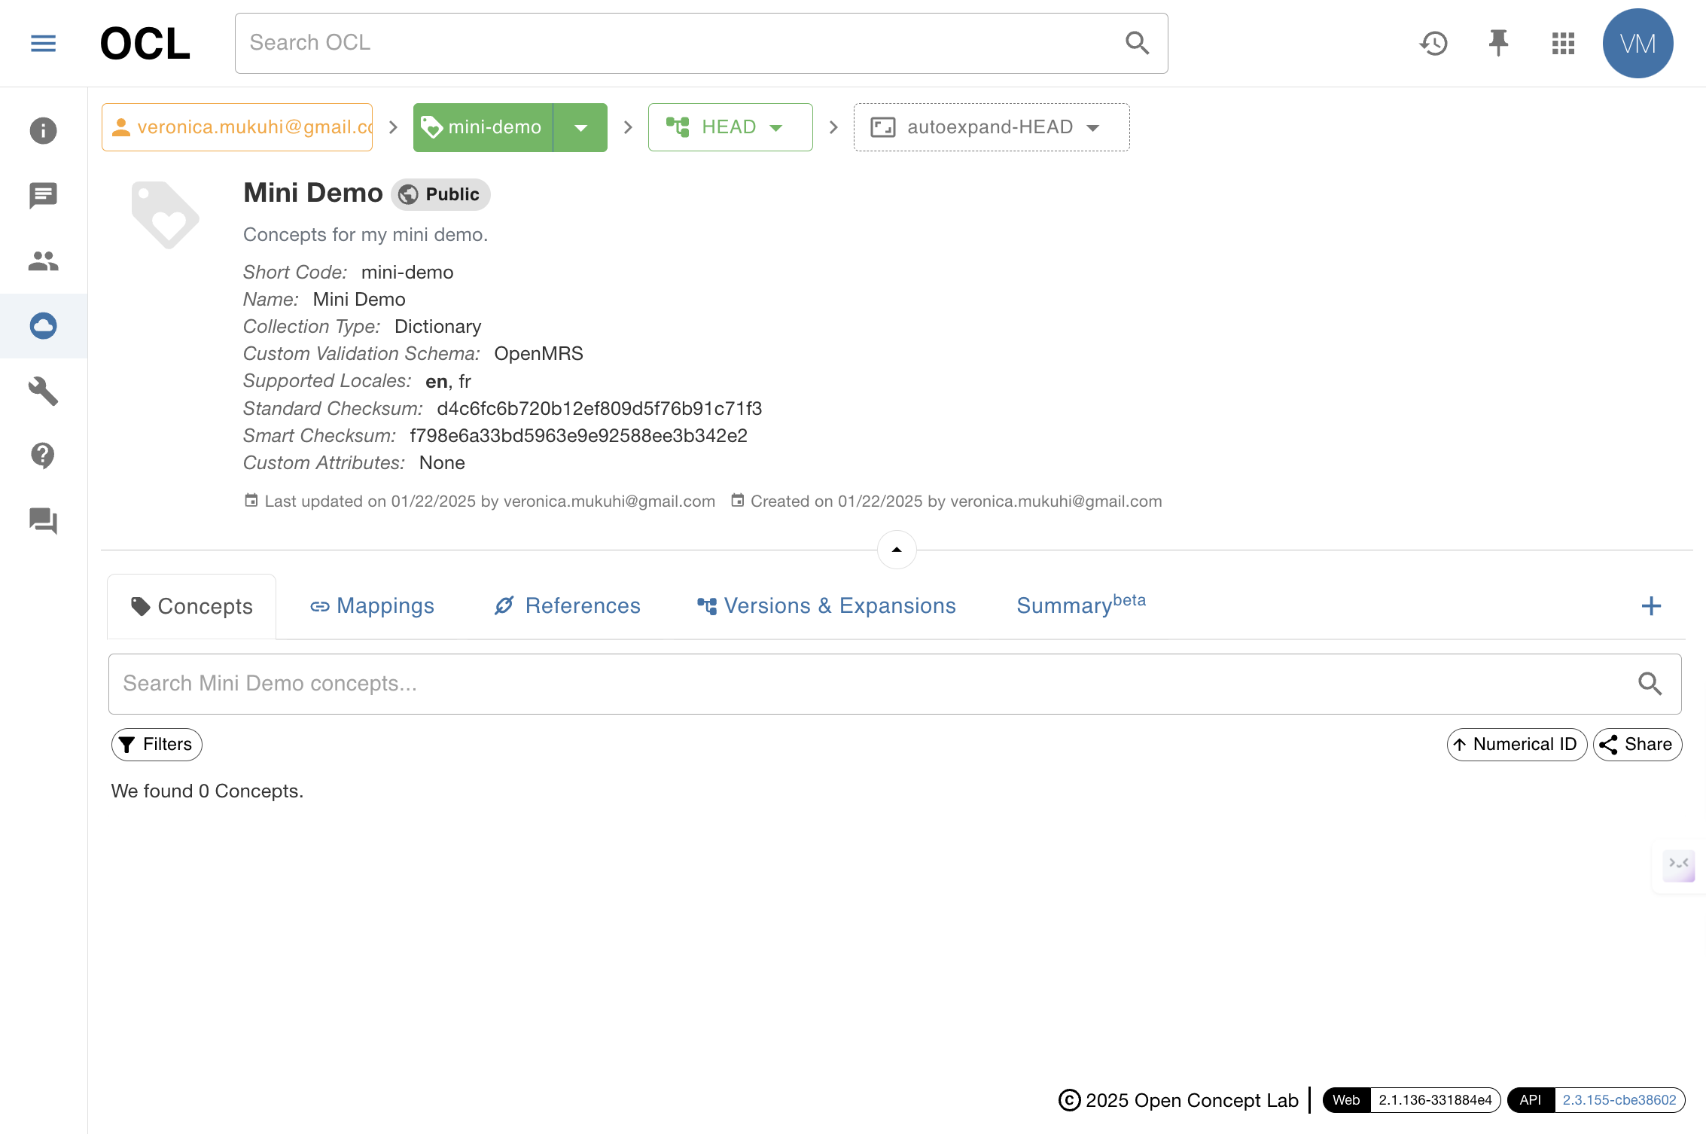Screen dimensions: 1706x1134
Task: Open the API version 2.3.155 link
Action: (1596, 1100)
